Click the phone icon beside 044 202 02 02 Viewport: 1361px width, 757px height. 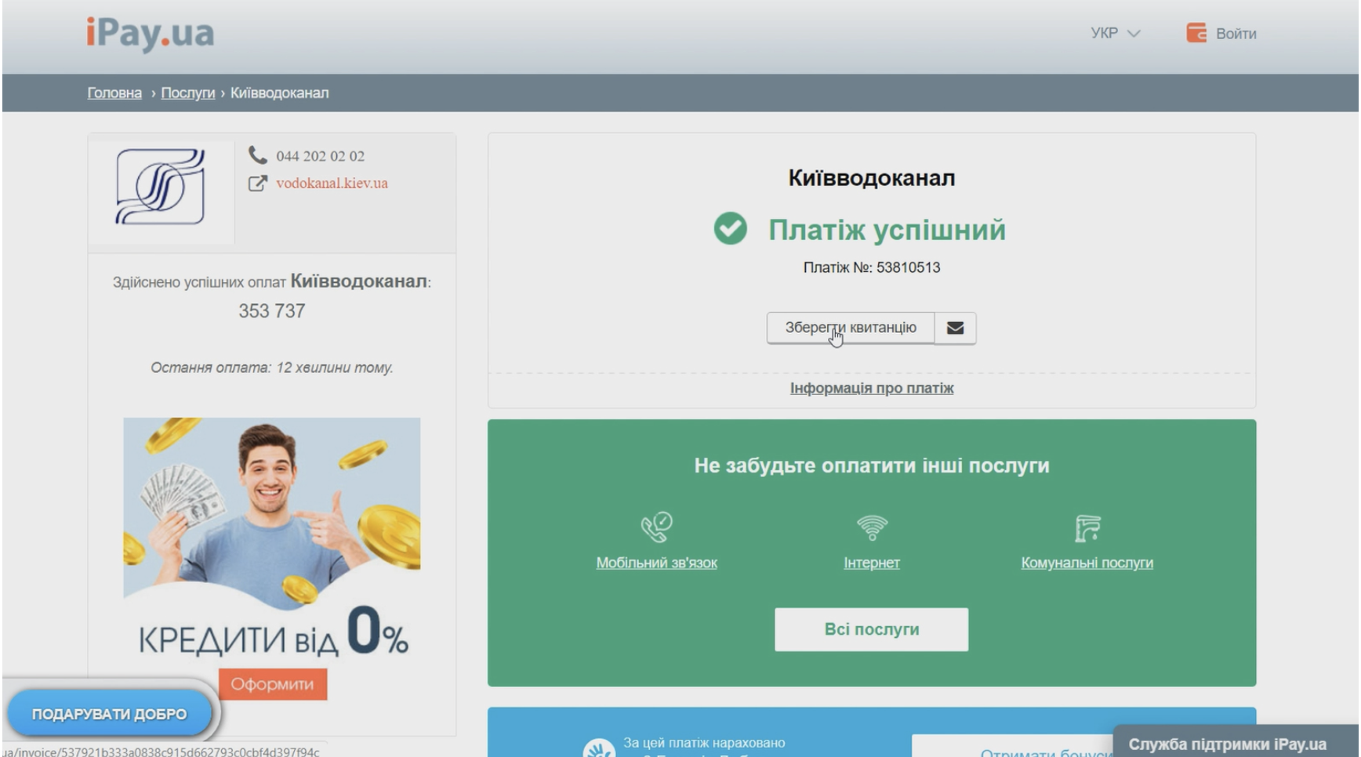[x=257, y=154]
